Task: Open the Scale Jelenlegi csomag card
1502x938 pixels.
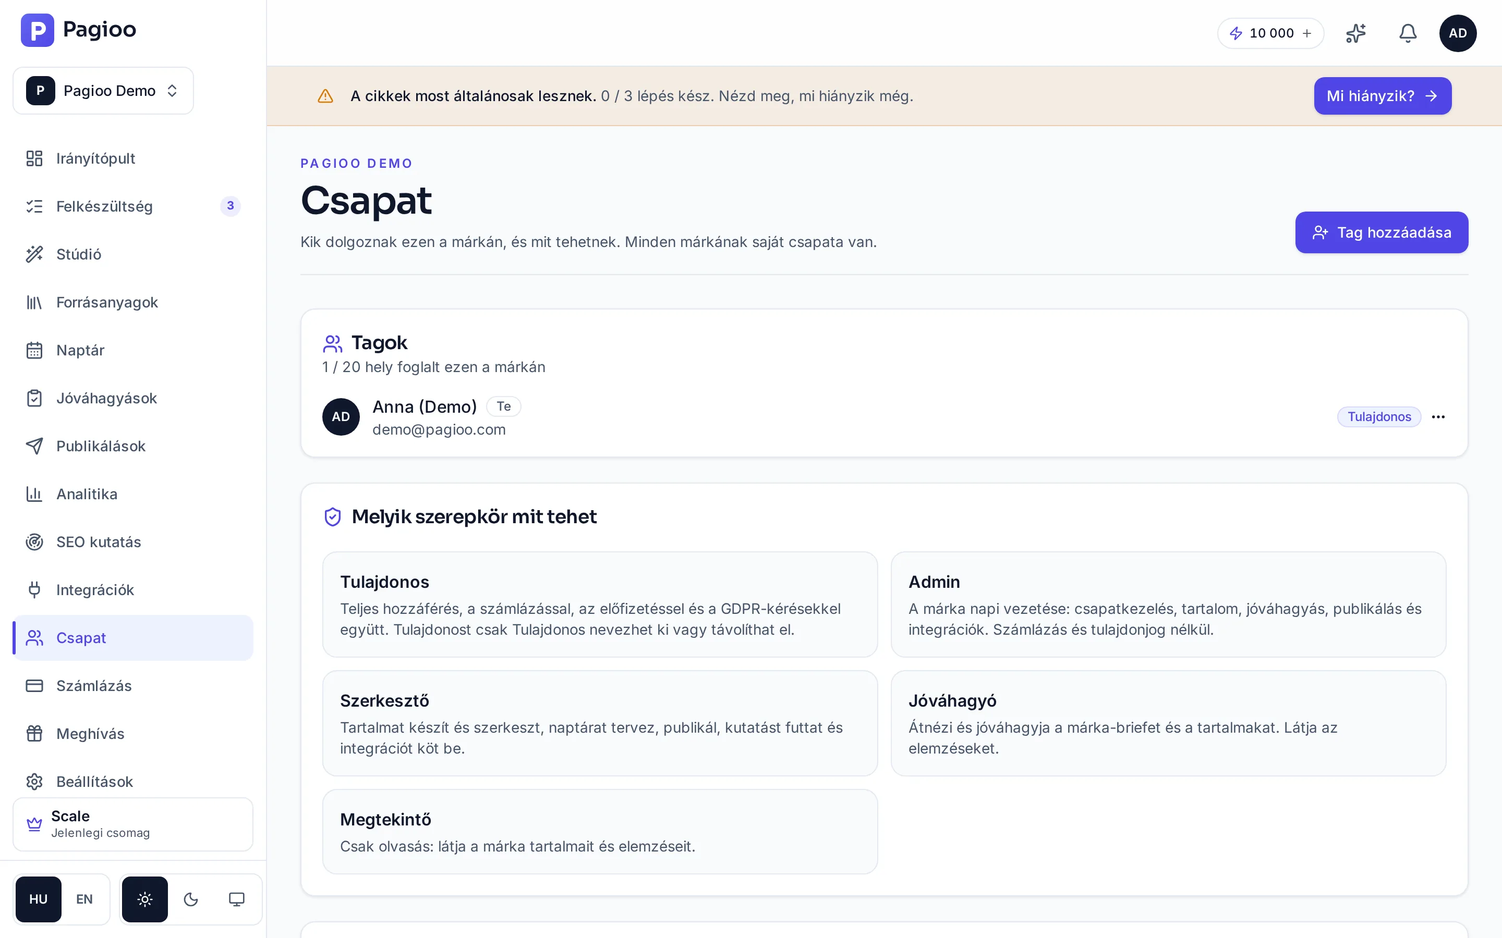Action: [133, 824]
